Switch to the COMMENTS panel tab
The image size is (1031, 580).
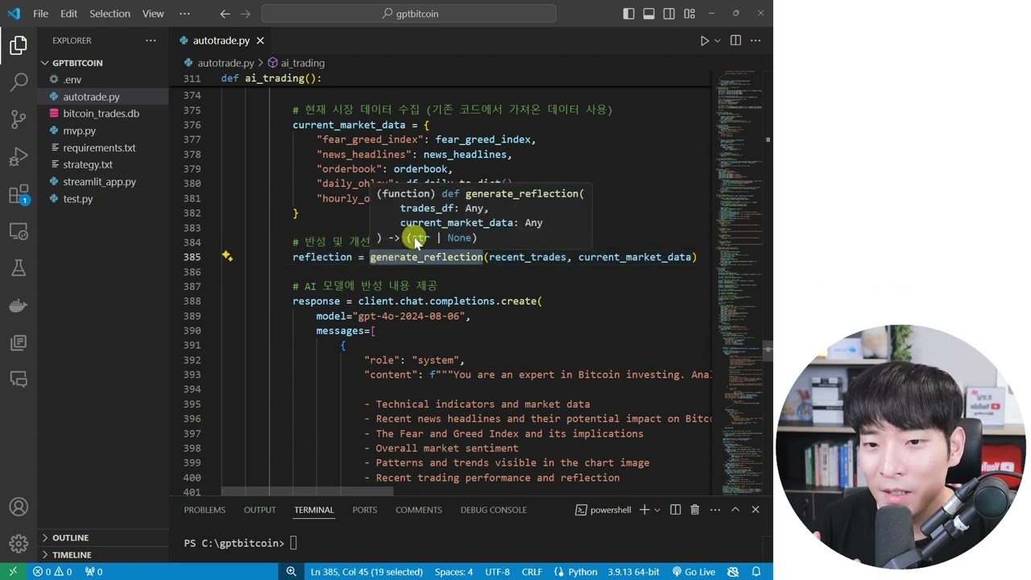[419, 510]
